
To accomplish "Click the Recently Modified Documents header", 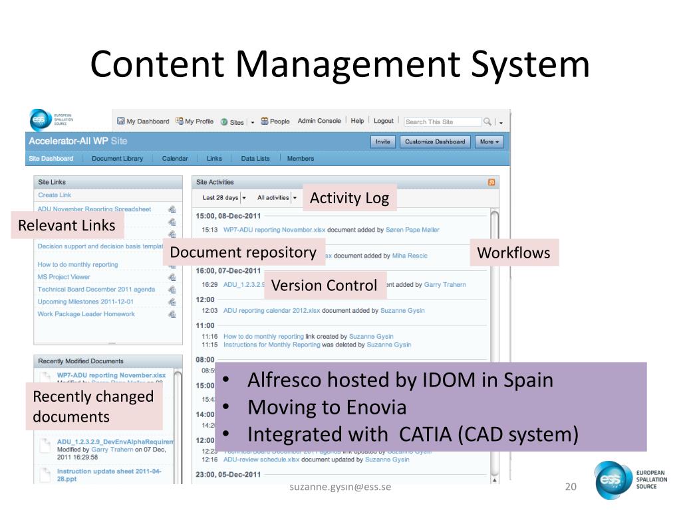I will click(108, 361).
